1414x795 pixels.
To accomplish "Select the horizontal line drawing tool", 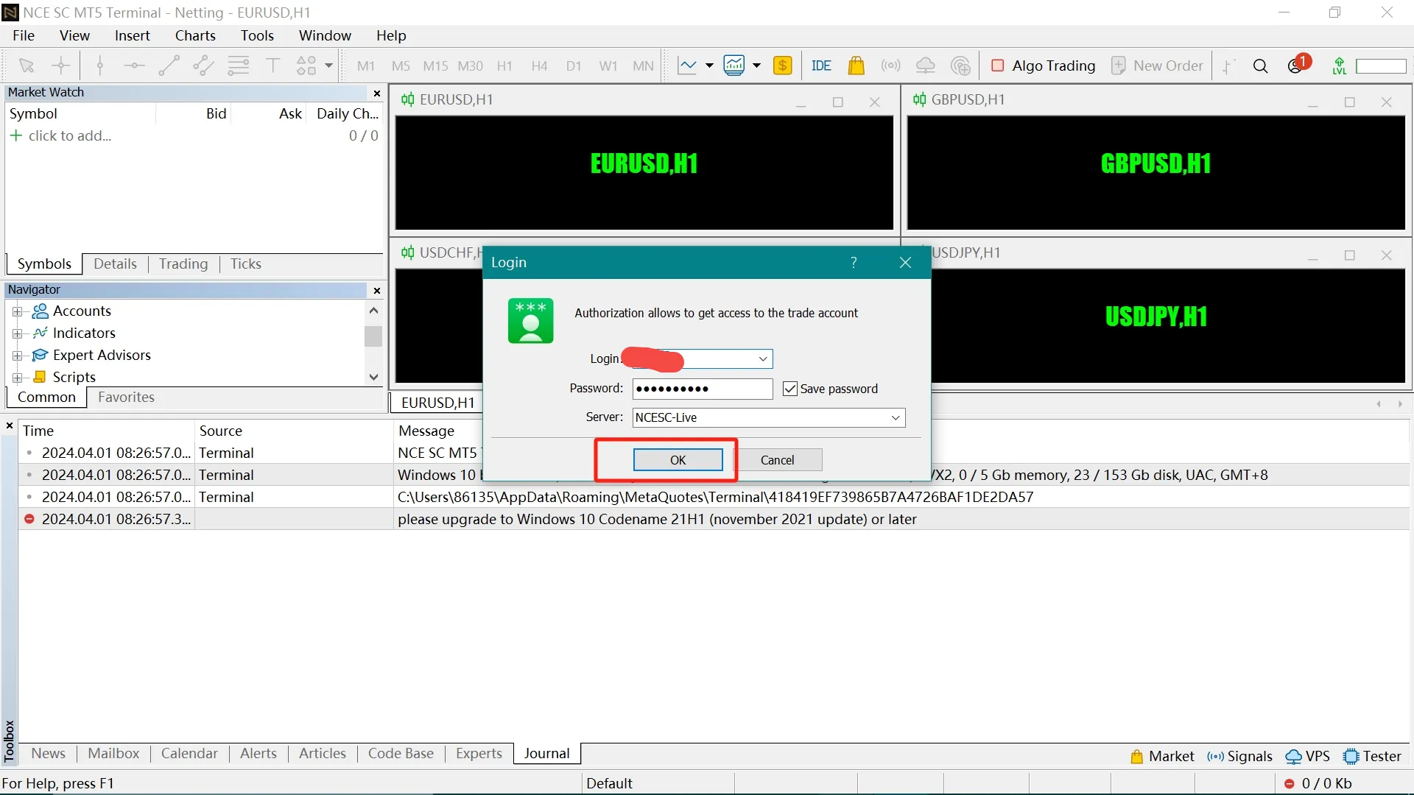I will click(134, 66).
